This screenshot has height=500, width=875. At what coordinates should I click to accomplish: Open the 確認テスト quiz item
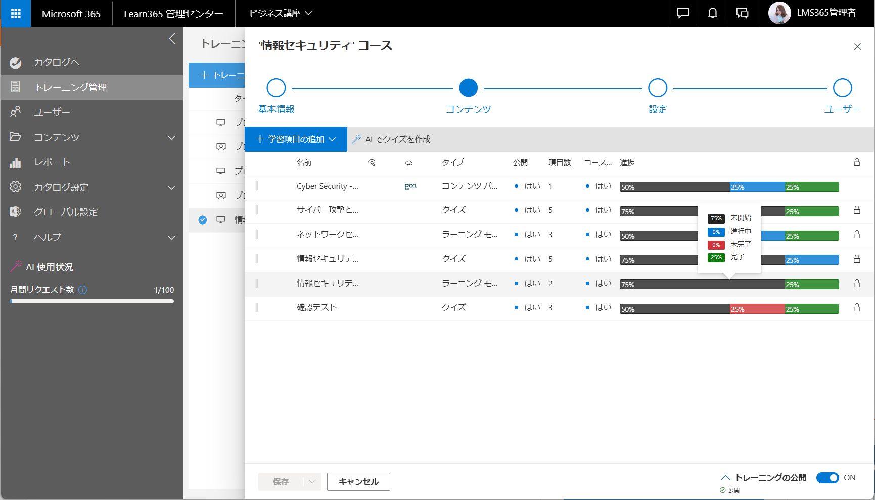pyautogui.click(x=316, y=307)
